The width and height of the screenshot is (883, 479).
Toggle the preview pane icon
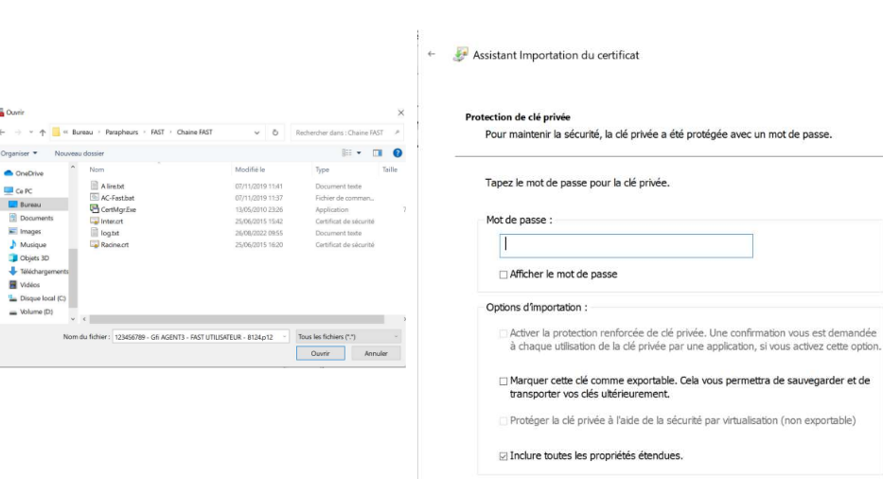[377, 152]
